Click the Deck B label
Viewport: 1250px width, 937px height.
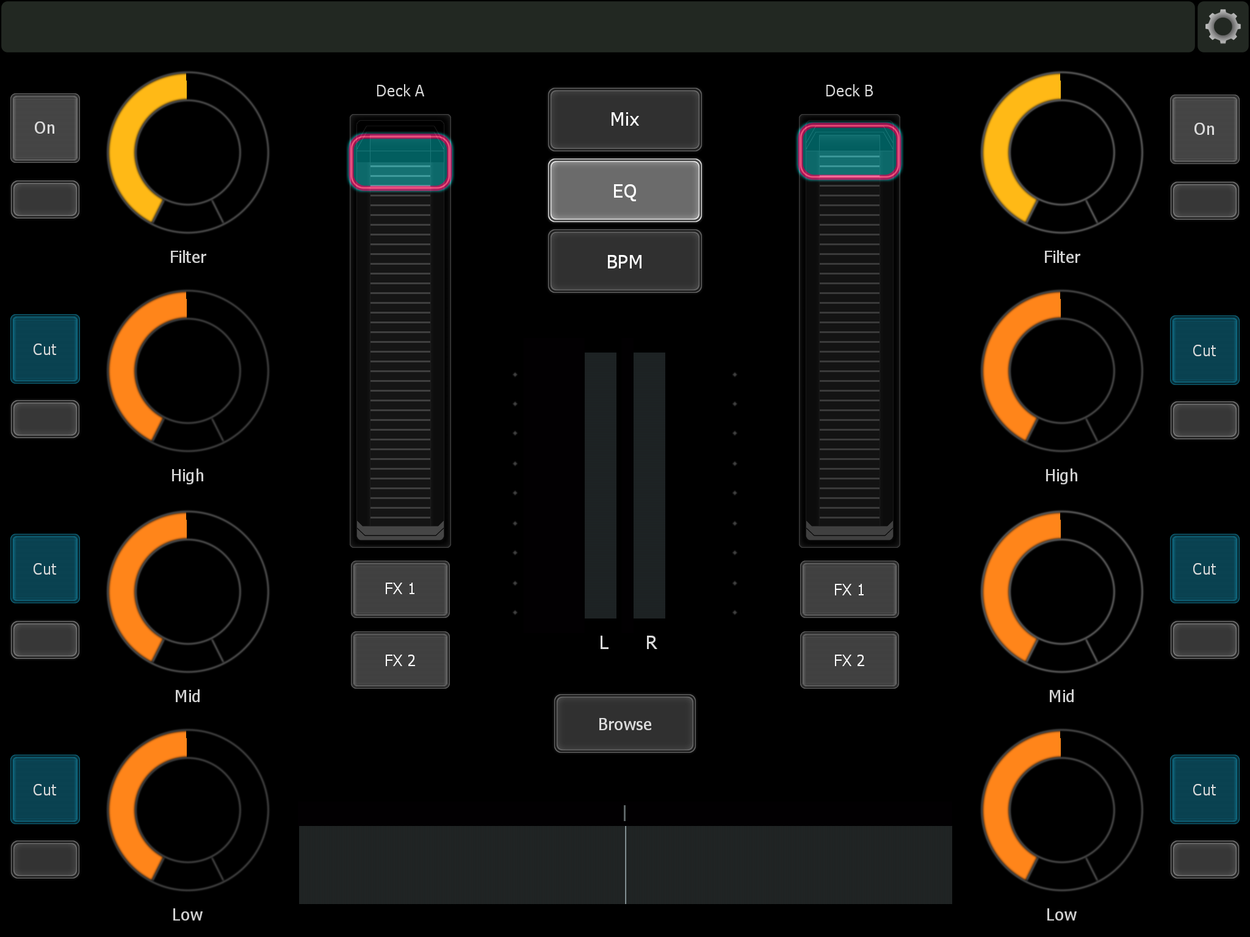(x=850, y=92)
